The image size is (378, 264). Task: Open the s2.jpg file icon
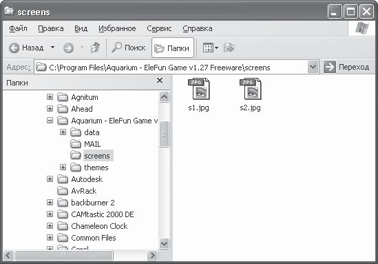[x=250, y=89]
